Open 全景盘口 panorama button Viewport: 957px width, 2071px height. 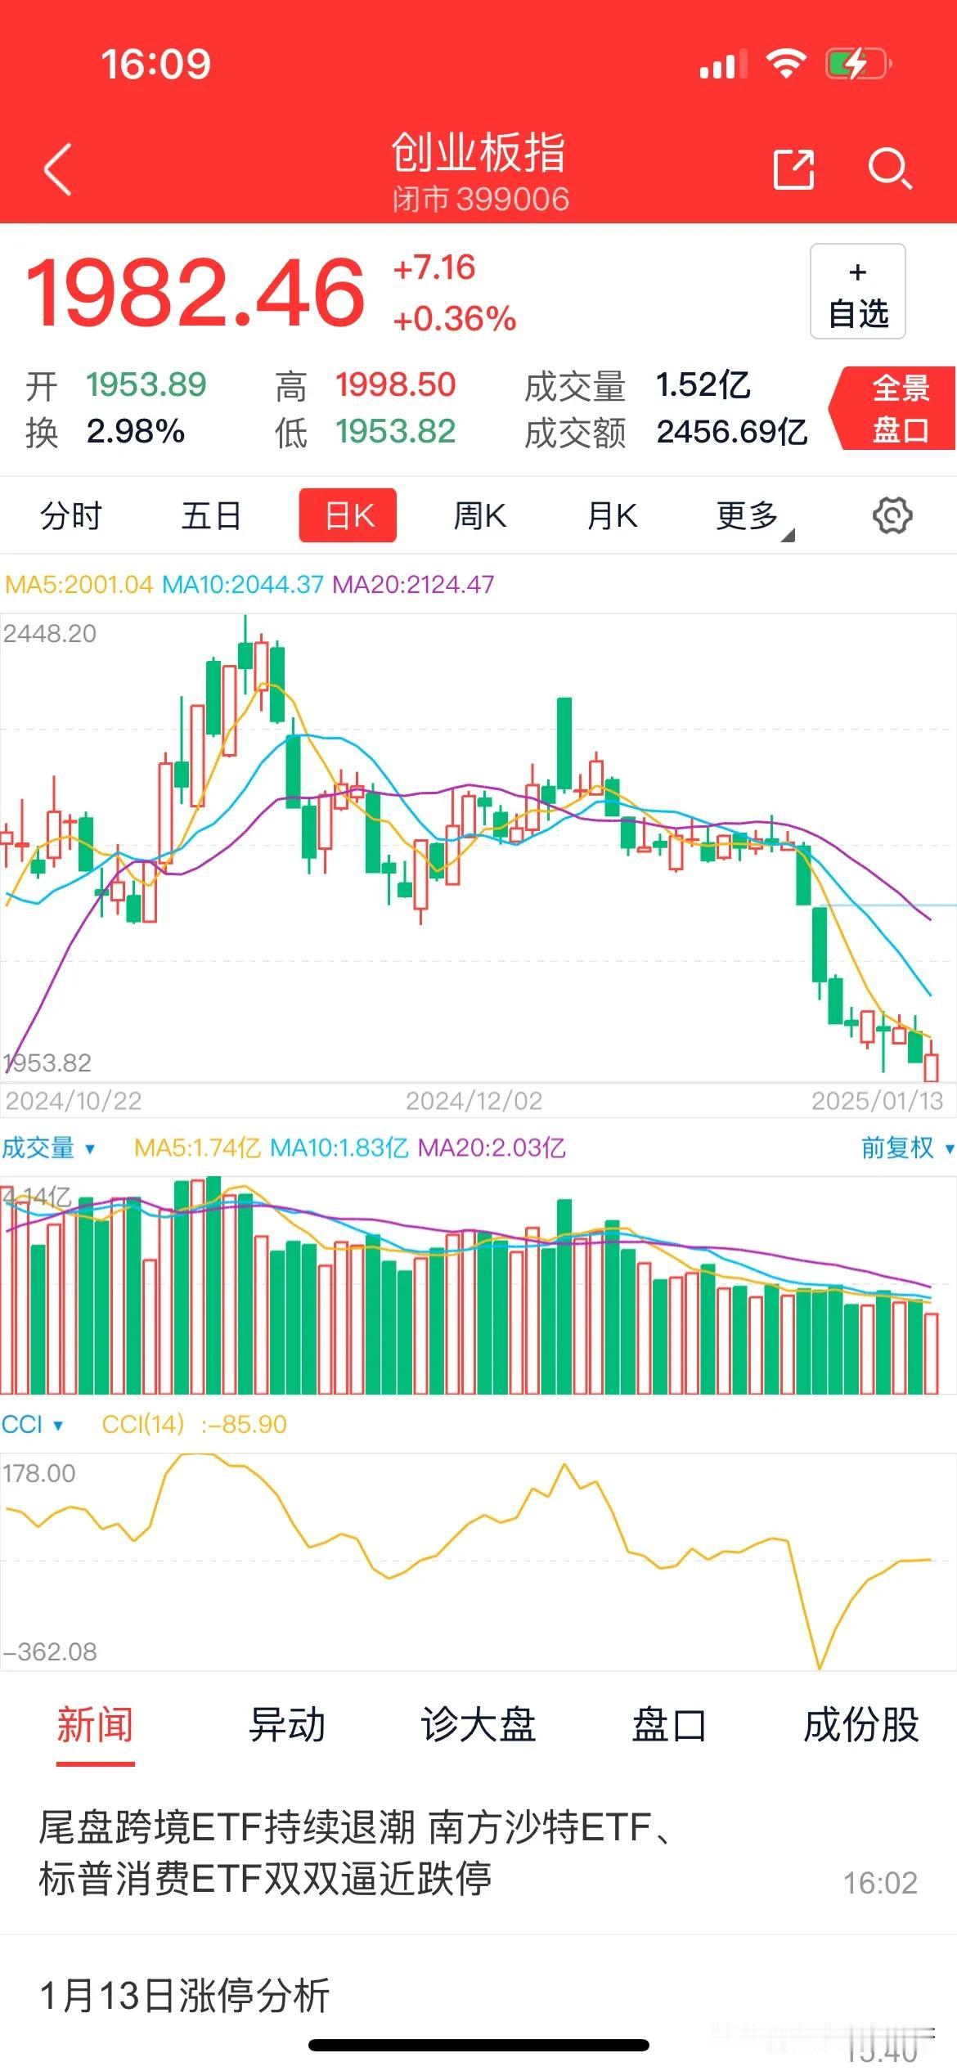[x=893, y=408]
